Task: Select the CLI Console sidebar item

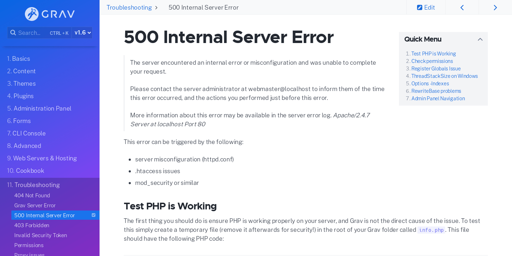Action: pos(26,133)
